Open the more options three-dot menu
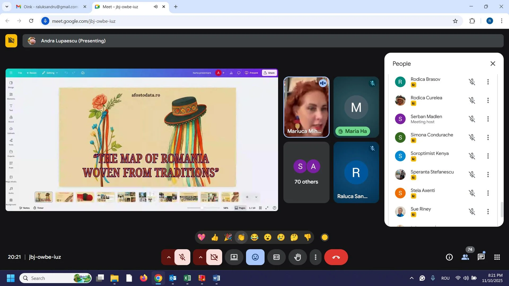 315,257
